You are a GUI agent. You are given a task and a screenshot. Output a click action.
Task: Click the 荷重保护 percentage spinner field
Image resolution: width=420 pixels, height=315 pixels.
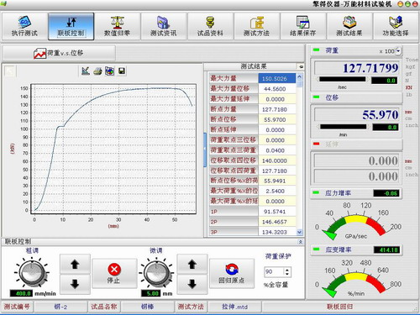point(277,271)
